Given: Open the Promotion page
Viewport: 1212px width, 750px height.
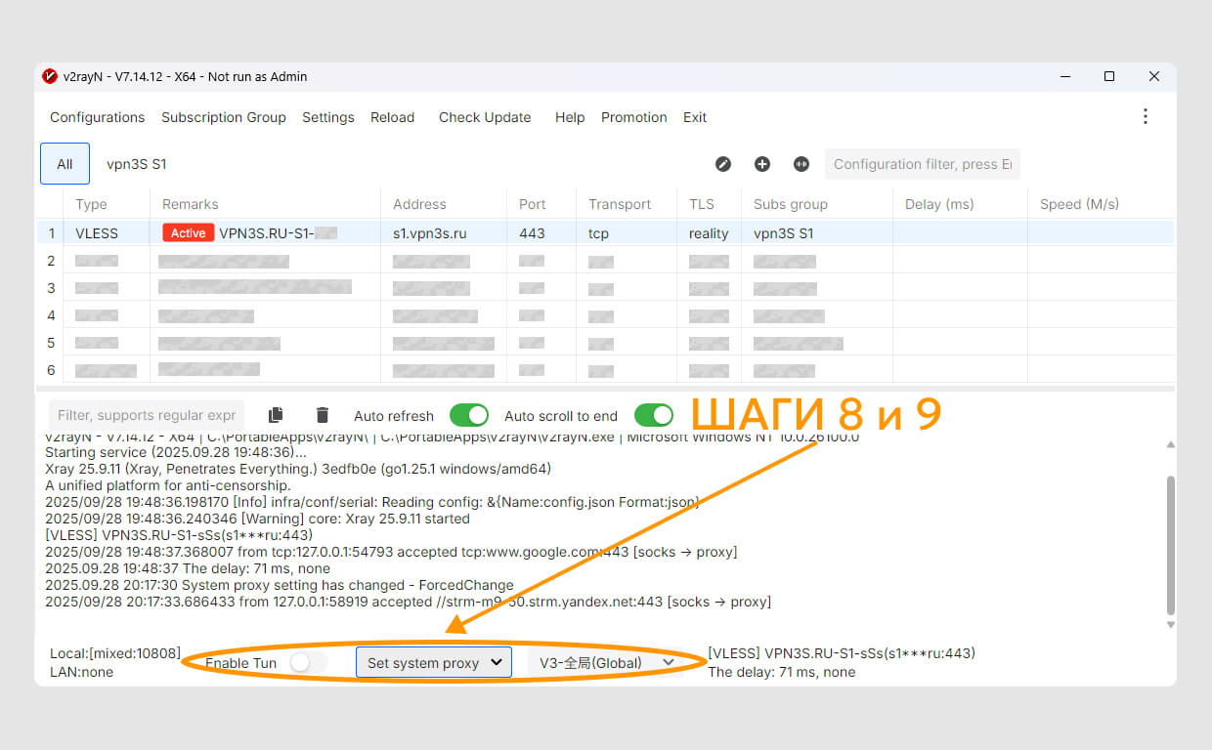Looking at the screenshot, I should point(633,117).
